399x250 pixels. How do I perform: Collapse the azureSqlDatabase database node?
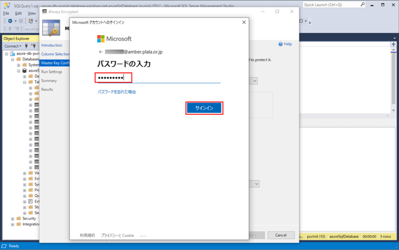tap(19, 71)
